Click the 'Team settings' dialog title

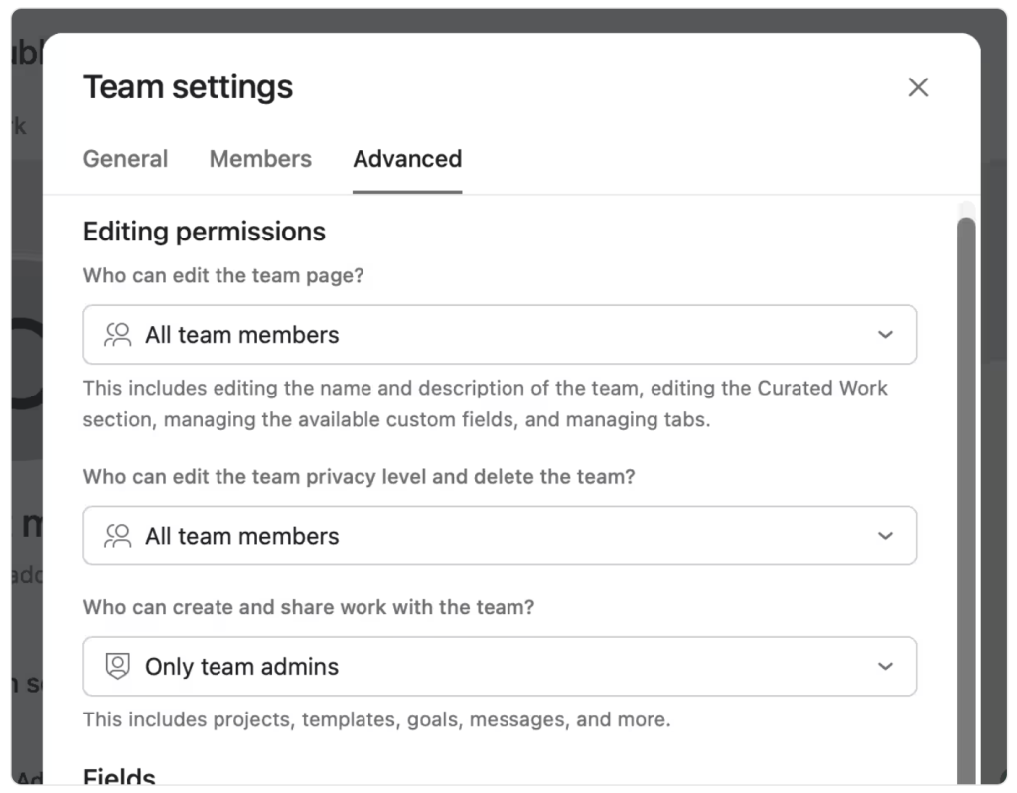[188, 87]
